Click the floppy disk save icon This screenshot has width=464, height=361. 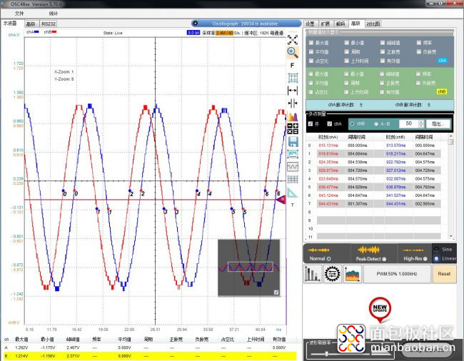click(x=293, y=142)
